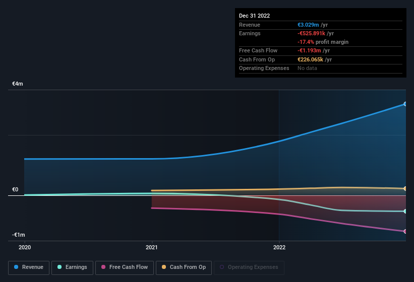The image size is (414, 282).
Task: Click the €0 y-axis label
Action: click(15, 189)
